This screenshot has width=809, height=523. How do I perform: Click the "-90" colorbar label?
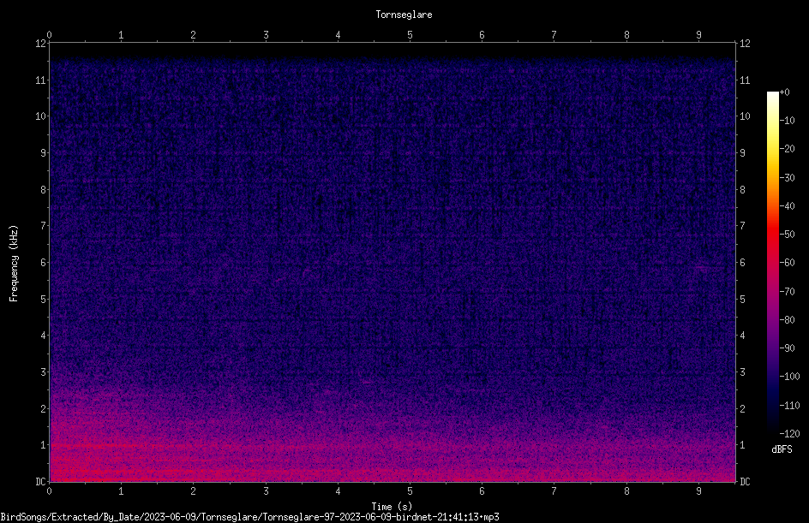(787, 348)
